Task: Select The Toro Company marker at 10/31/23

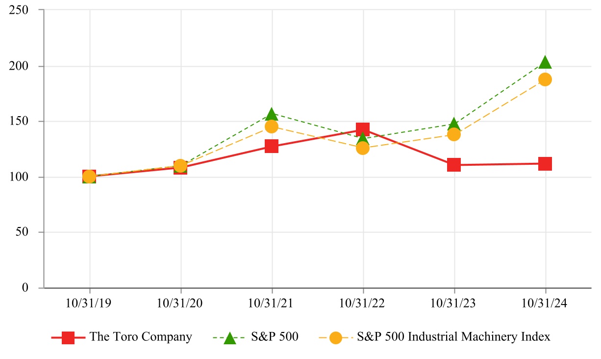Action: [454, 165]
